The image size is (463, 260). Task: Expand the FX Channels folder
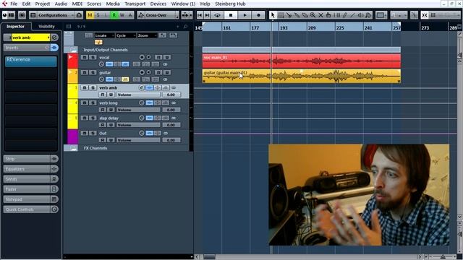[x=73, y=148]
